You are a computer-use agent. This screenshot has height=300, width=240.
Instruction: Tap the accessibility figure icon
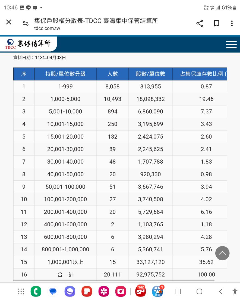click(x=235, y=291)
